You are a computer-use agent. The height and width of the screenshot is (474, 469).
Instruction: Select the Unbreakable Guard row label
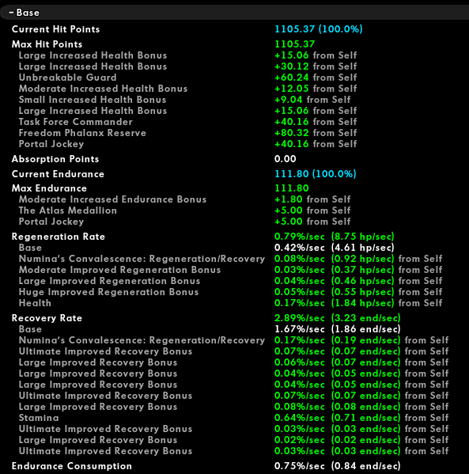click(x=67, y=78)
